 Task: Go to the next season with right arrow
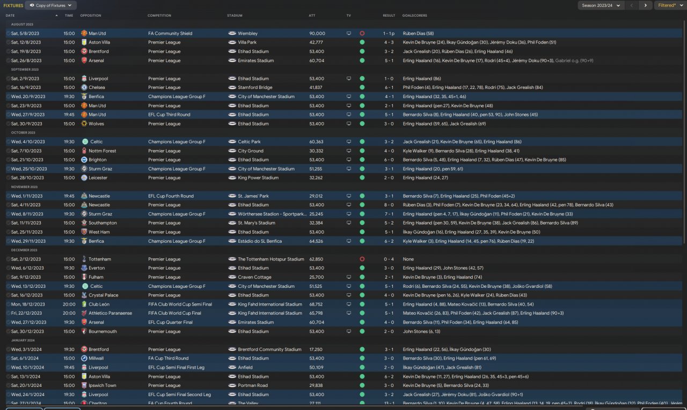tap(645, 5)
